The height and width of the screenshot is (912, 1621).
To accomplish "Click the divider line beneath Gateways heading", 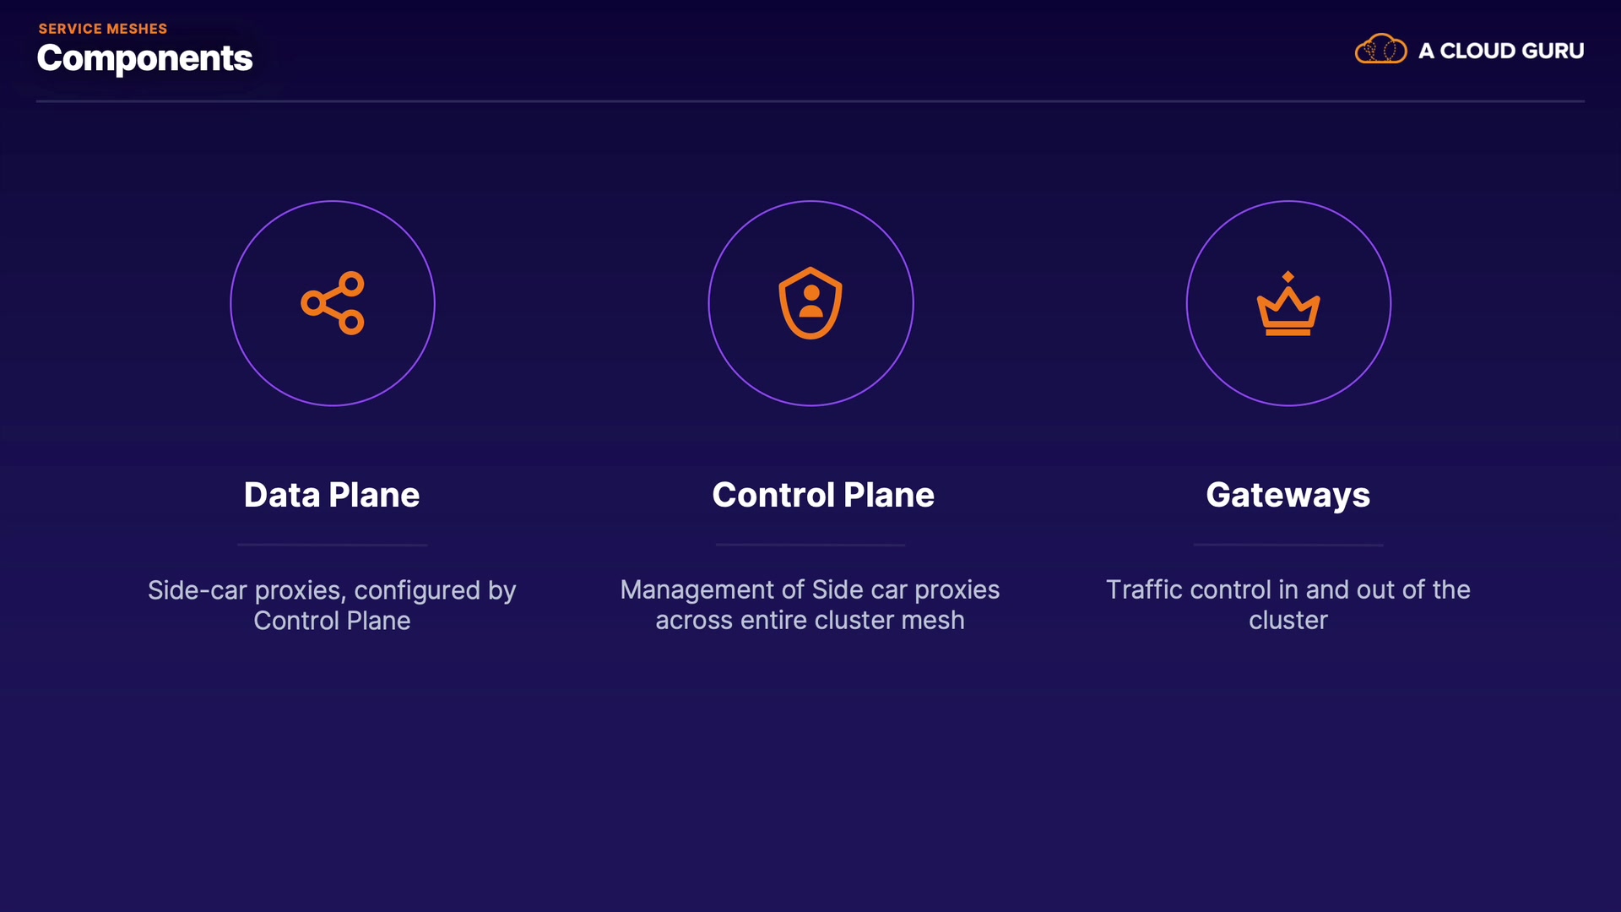I will [1288, 545].
